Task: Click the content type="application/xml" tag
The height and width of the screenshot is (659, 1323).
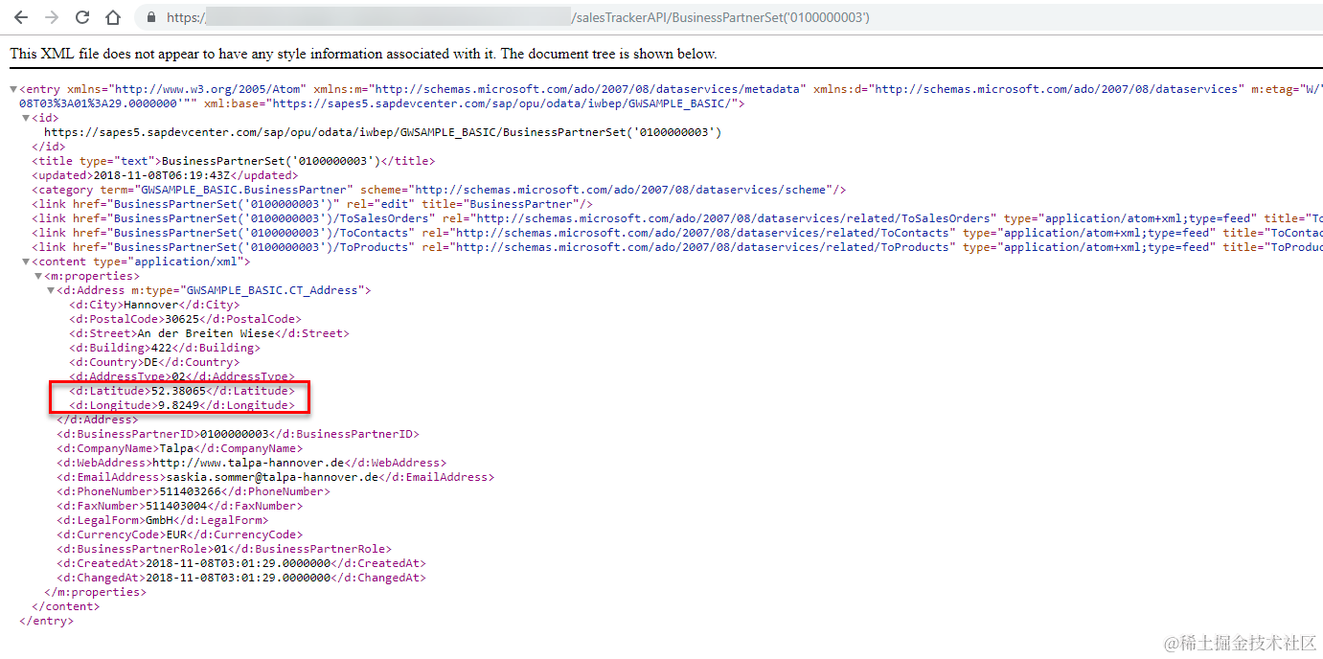Action: 141,261
